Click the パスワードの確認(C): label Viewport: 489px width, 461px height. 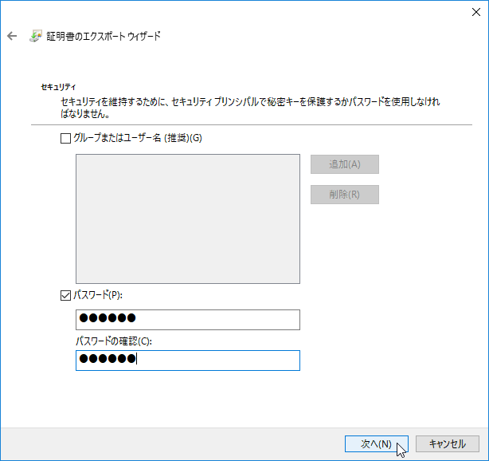(x=114, y=341)
